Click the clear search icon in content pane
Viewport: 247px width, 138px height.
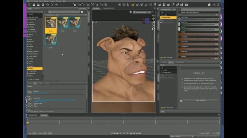[x=82, y=12]
